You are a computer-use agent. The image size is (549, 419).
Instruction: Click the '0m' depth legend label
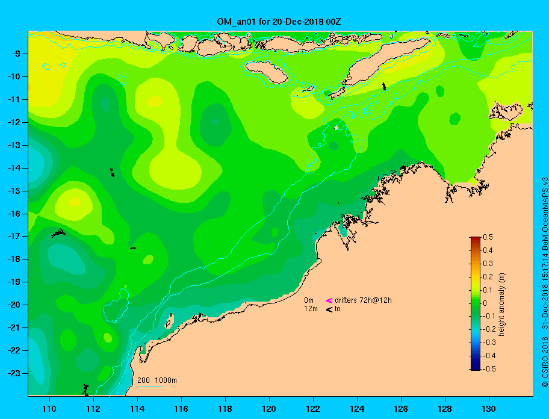(308, 300)
